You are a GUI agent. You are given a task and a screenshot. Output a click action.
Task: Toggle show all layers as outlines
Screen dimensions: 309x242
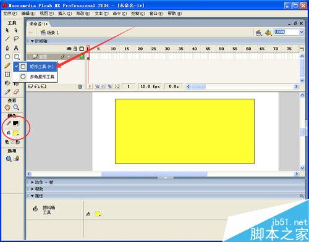coord(82,49)
